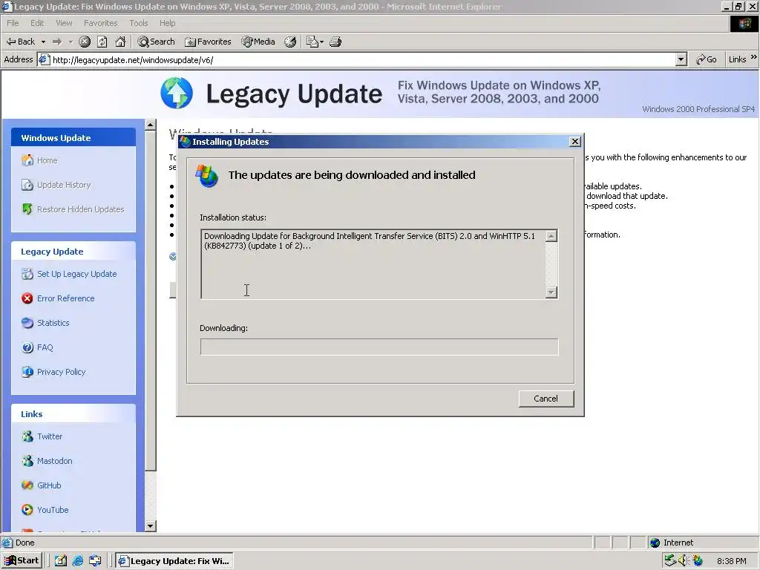The height and width of the screenshot is (570, 760).
Task: Close the Installing Updates dialog
Action: point(575,142)
